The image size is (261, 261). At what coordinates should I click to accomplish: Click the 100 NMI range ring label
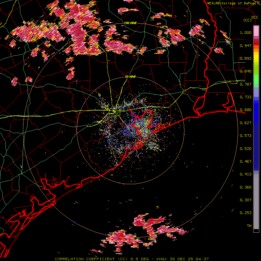click(x=130, y=23)
